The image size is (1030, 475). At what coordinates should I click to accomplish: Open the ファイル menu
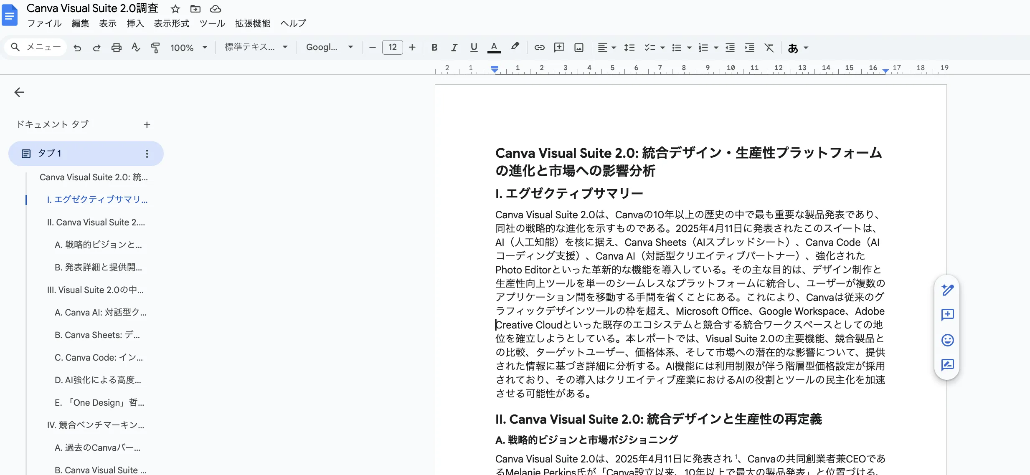[x=45, y=23]
